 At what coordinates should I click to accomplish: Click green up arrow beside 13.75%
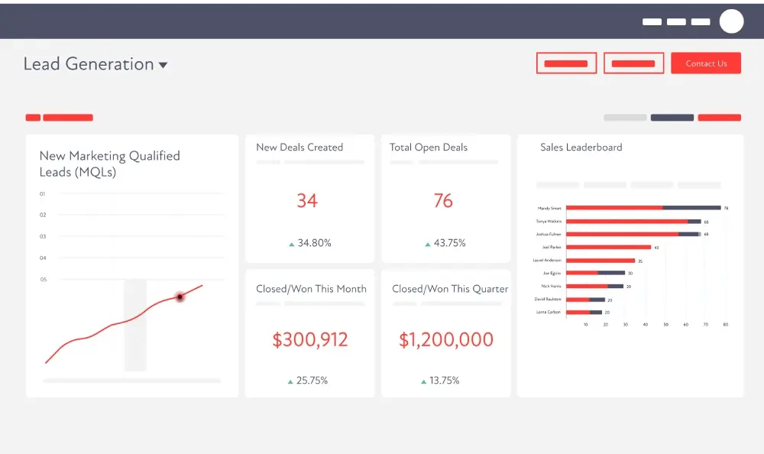tap(423, 381)
